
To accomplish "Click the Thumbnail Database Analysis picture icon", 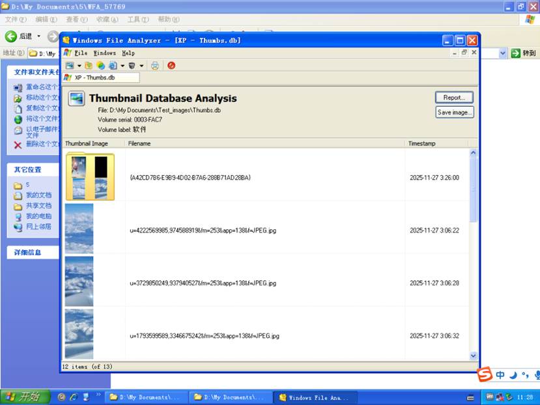I will pyautogui.click(x=76, y=98).
